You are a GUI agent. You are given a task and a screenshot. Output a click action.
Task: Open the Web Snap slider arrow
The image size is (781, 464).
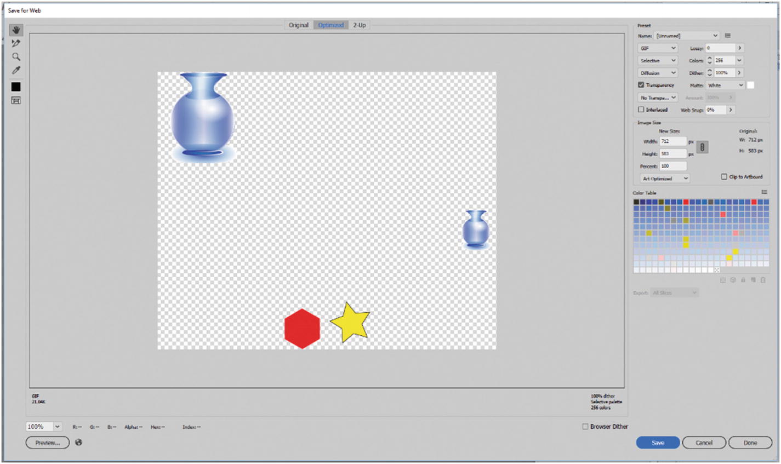730,110
